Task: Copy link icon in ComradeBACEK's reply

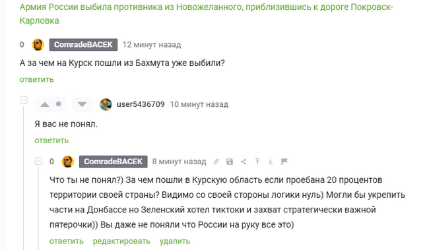Action: point(216,162)
